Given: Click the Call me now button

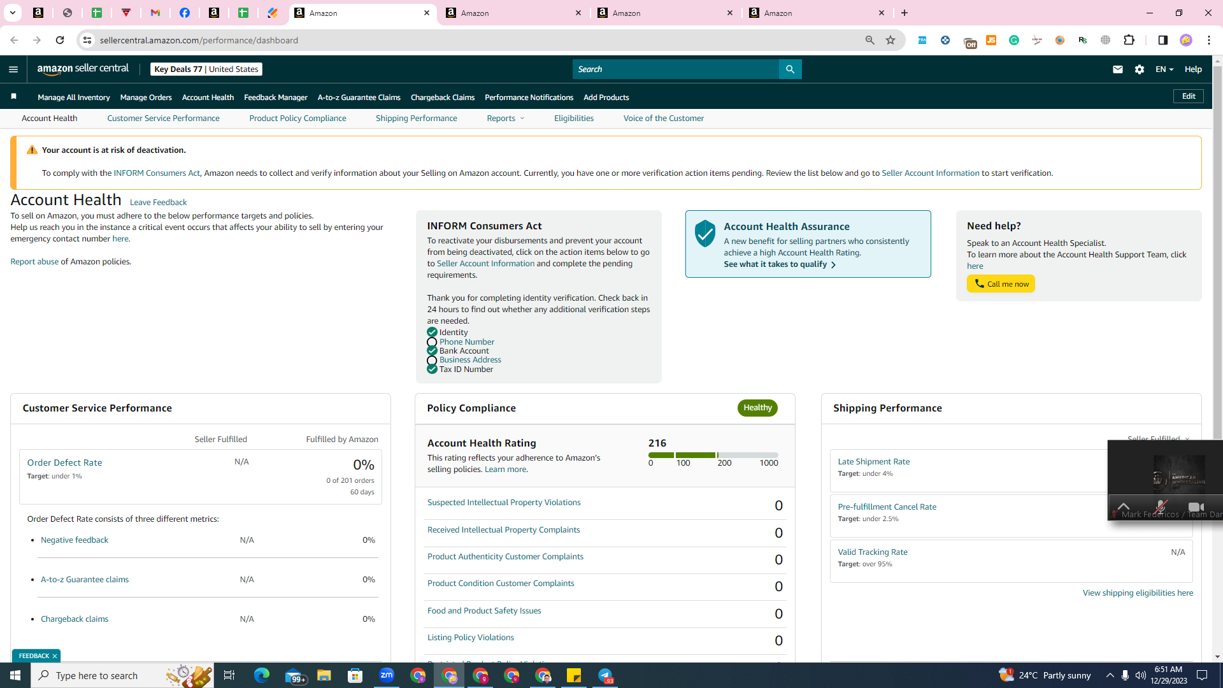Looking at the screenshot, I should [1001, 283].
